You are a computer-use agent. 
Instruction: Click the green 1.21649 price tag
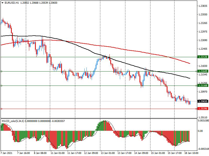pyautogui.click(x=203, y=71)
